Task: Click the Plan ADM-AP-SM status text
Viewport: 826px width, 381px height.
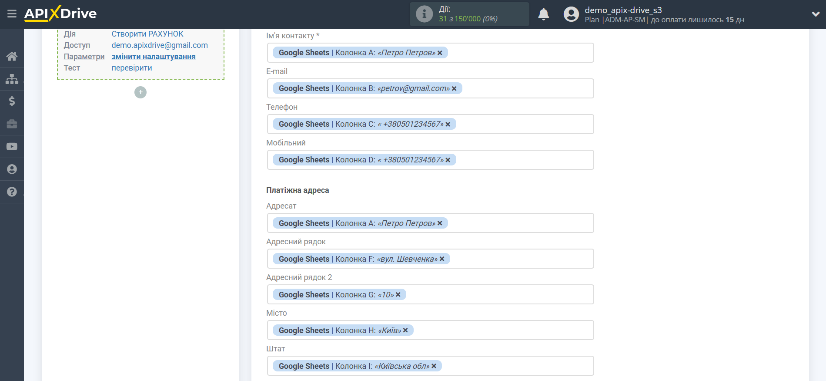Action: 664,20
